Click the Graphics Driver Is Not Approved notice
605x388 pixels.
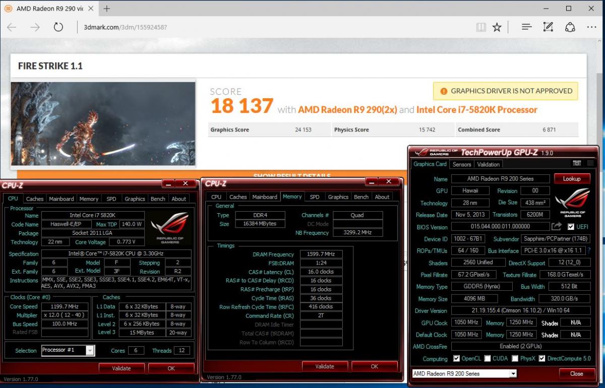(506, 91)
